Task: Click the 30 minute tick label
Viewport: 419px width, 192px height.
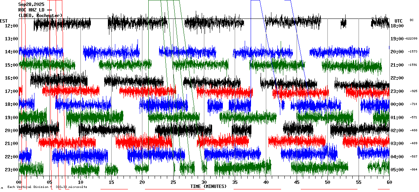Action: (204, 182)
